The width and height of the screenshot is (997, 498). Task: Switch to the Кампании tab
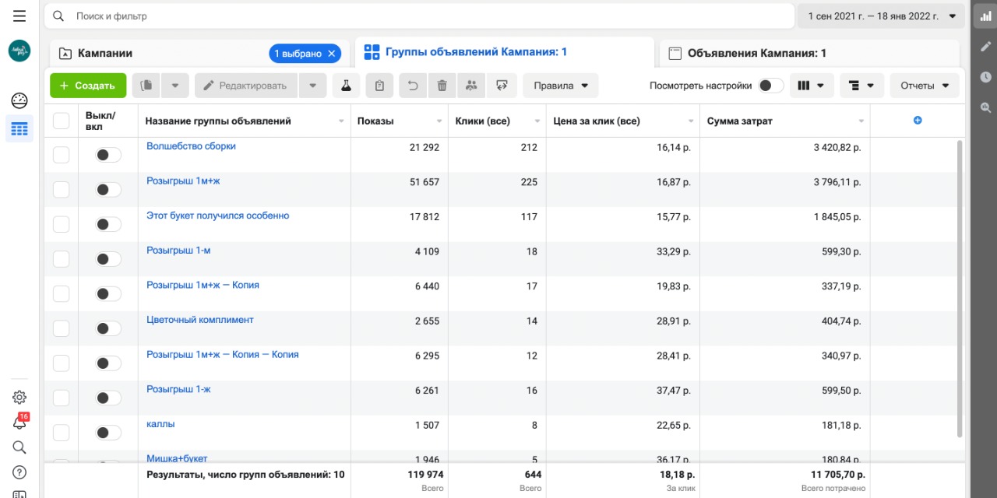pyautogui.click(x=106, y=54)
